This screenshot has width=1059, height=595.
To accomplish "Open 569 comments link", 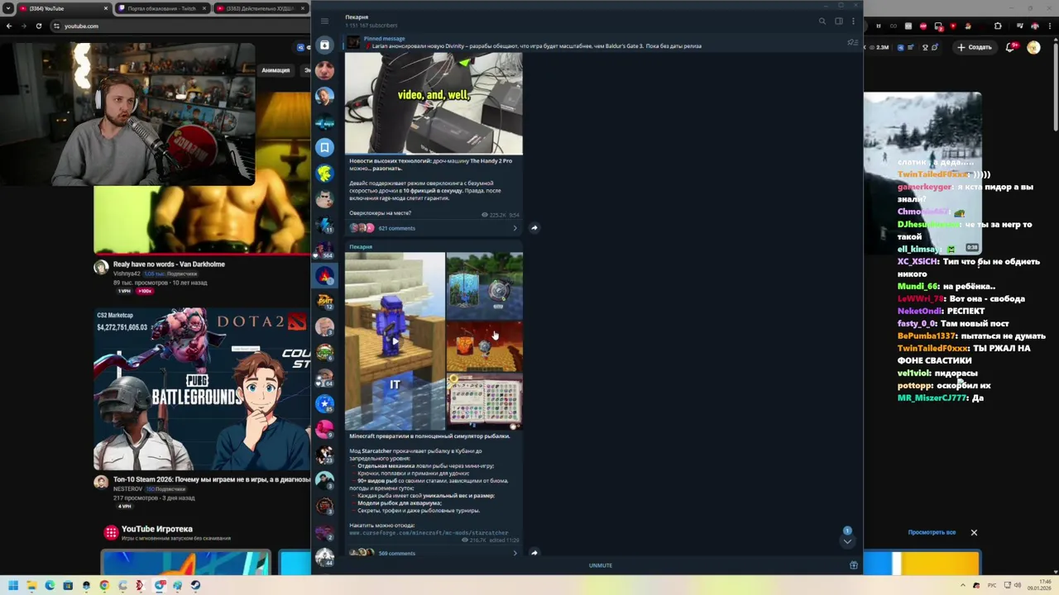I will coord(397,553).
